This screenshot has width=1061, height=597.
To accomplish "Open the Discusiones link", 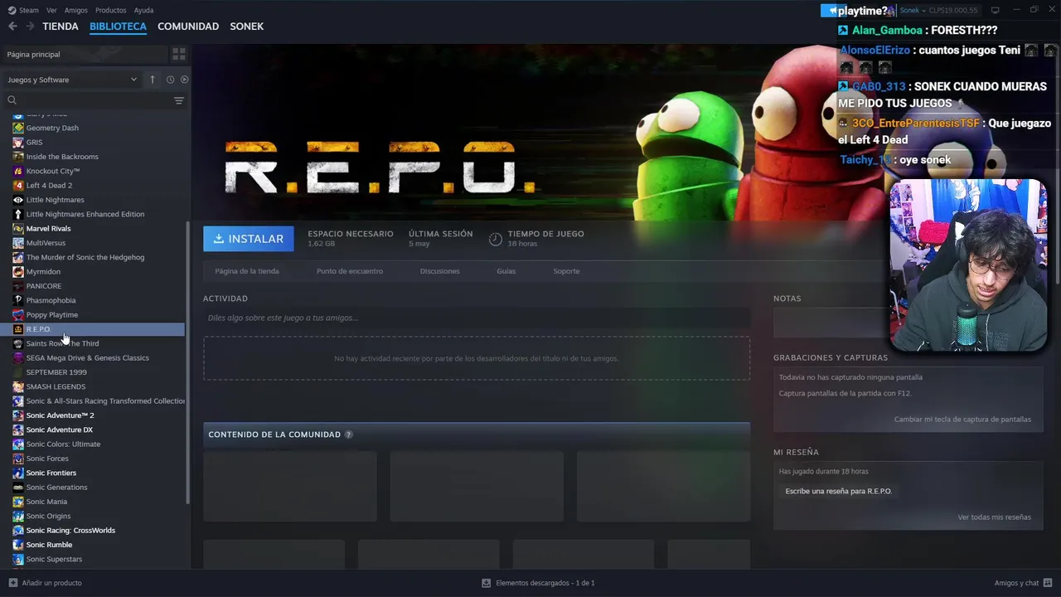I will pos(440,271).
